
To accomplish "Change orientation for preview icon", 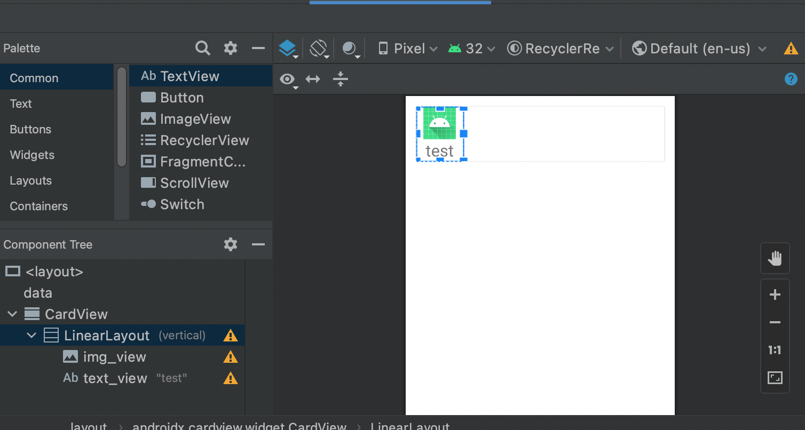I will click(319, 49).
